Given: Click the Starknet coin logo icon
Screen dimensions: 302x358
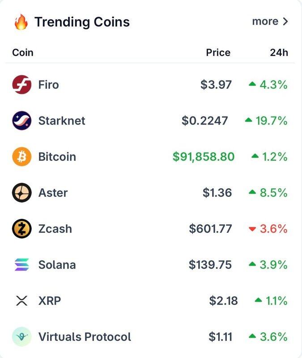Looking at the screenshot, I should tap(21, 121).
